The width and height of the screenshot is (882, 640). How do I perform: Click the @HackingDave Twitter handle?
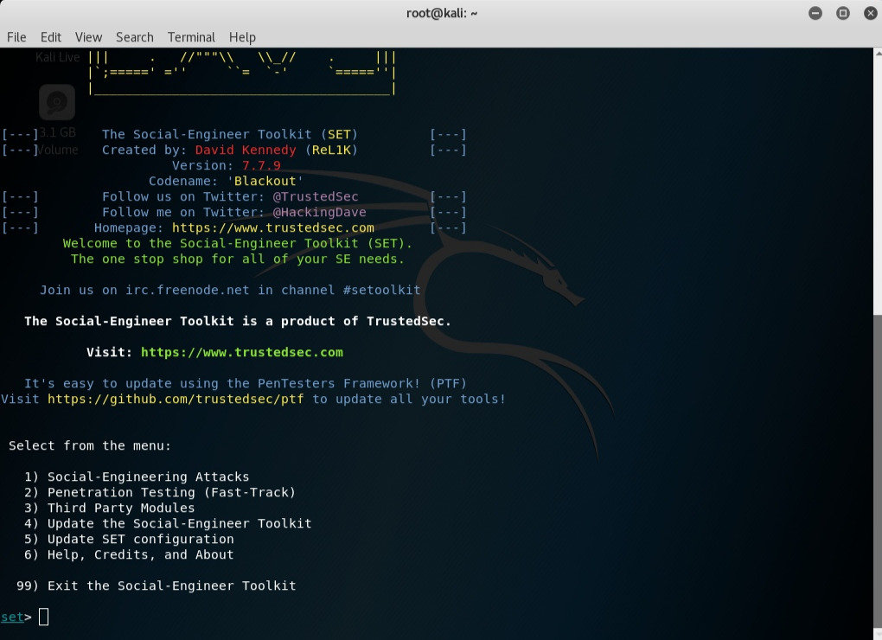[319, 213]
